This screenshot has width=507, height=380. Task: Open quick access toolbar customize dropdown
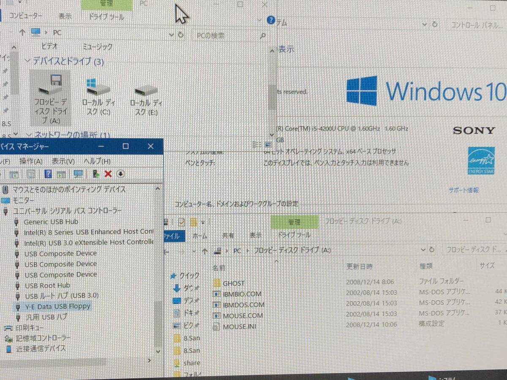[203, 222]
